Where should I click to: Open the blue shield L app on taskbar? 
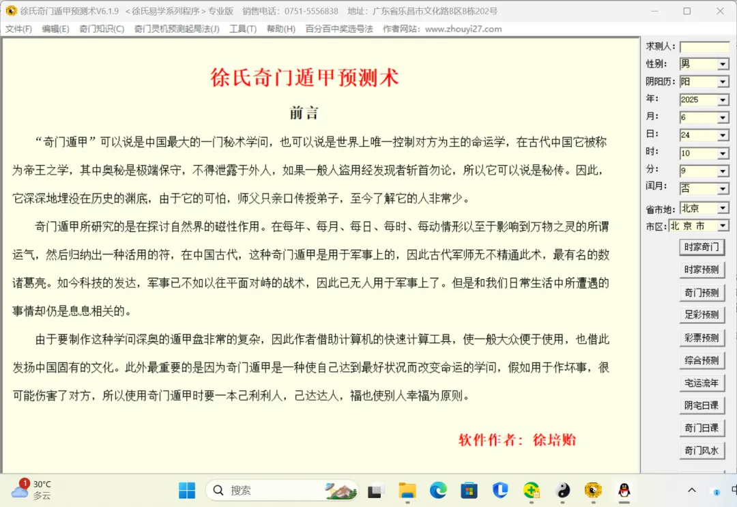coord(500,490)
